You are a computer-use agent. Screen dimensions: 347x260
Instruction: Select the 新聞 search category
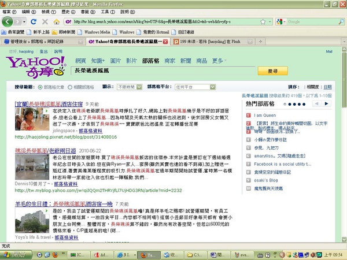pyautogui.click(x=186, y=61)
